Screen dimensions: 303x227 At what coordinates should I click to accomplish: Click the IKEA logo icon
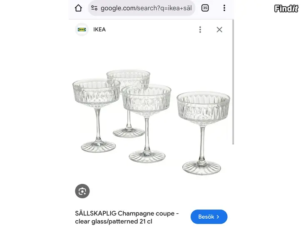click(82, 30)
